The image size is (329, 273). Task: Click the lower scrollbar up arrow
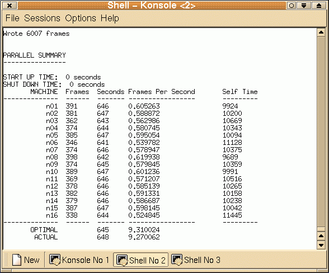click(321, 236)
